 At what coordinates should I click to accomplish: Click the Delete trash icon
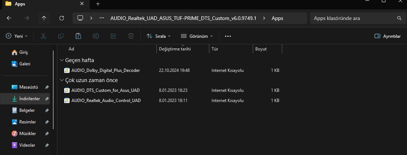point(131,36)
